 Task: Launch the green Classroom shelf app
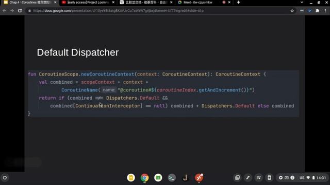(158, 178)
